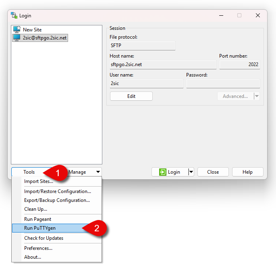This screenshot has height=270, width=276.
Task: Open the Advanced button dropdown arrow
Action: click(257, 96)
